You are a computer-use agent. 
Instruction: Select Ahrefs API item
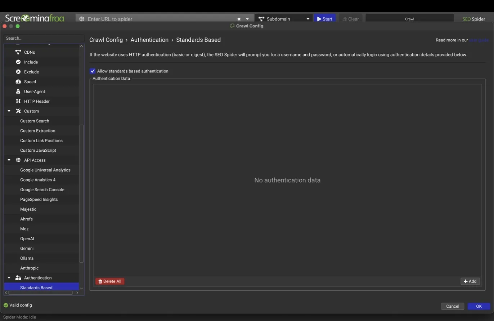point(26,219)
